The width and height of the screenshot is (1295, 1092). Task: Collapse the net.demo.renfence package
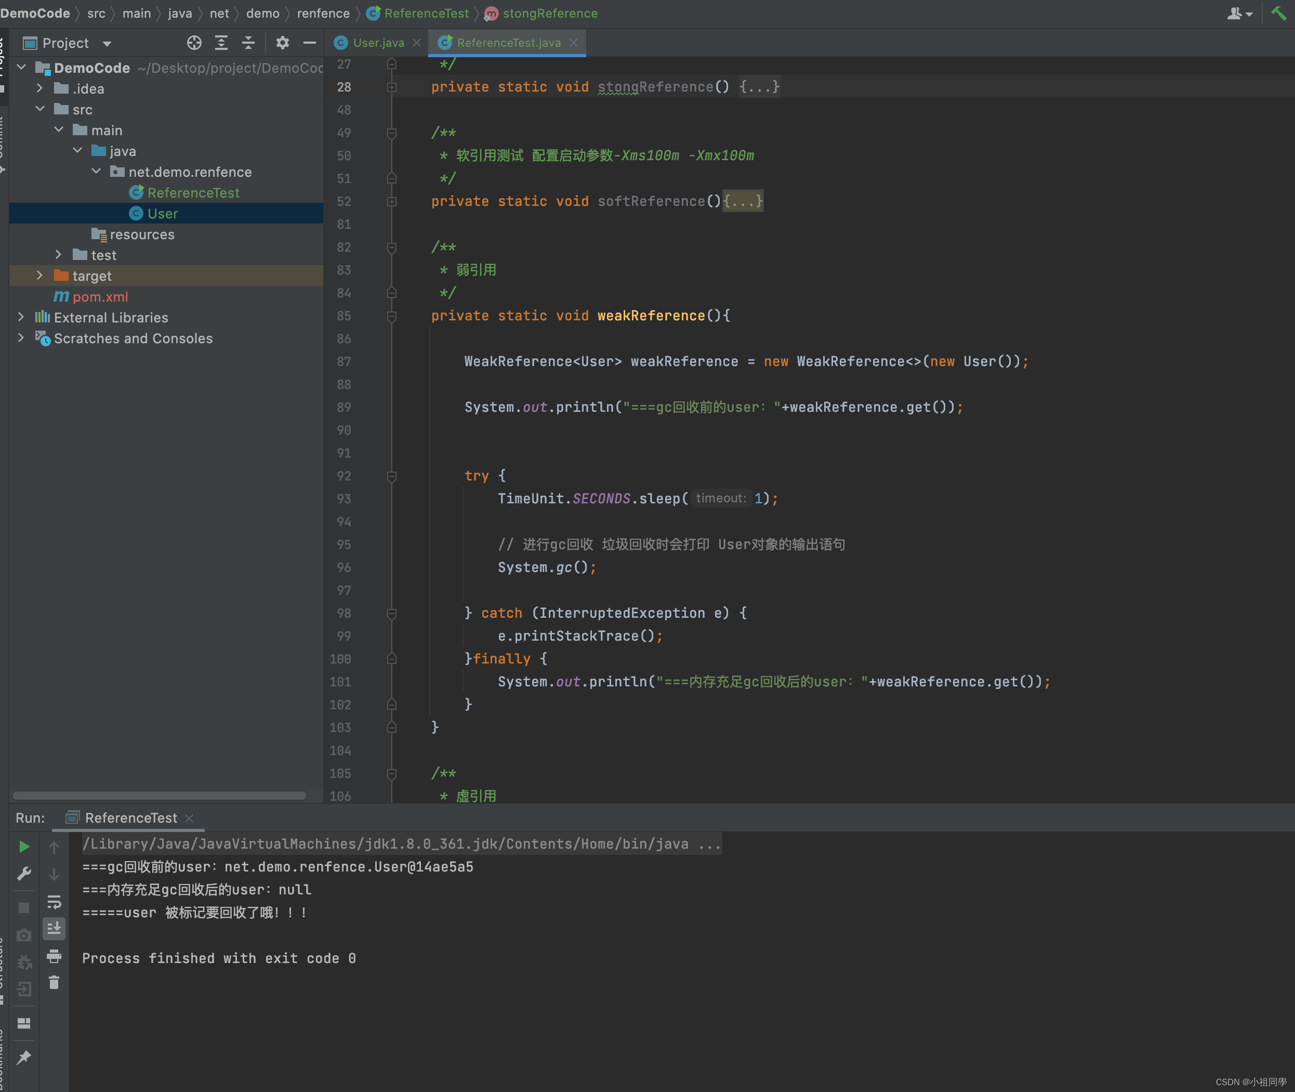(x=96, y=171)
